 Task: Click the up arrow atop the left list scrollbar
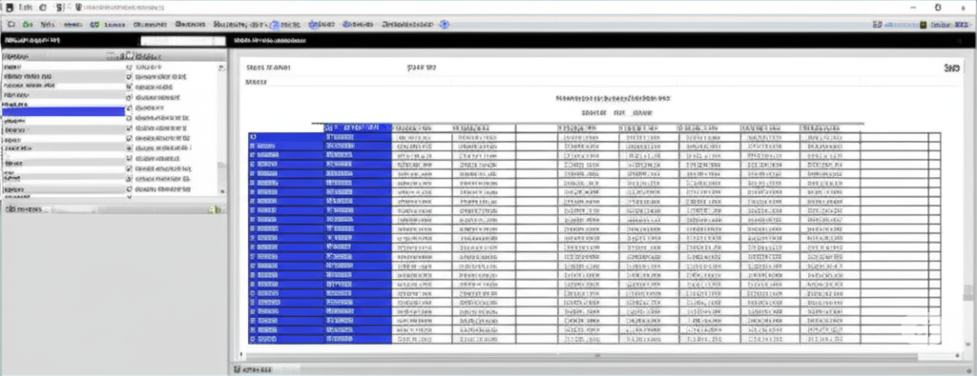coord(222,67)
